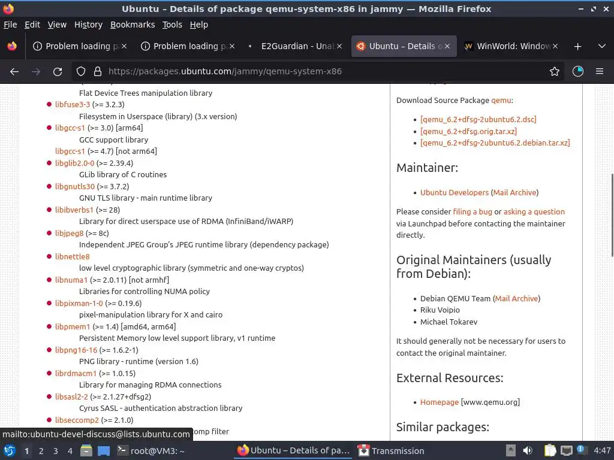Screen dimensions: 614x460
Task: Open the Bookmarks menu
Action: (x=133, y=25)
